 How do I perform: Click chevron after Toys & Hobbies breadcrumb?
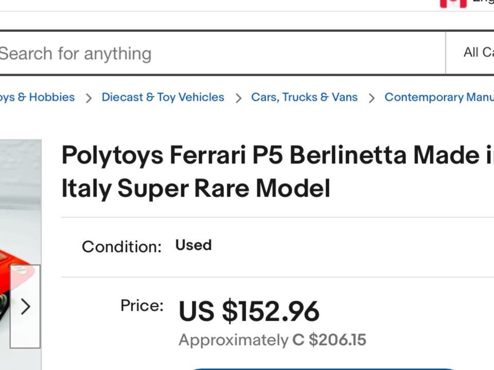click(89, 98)
